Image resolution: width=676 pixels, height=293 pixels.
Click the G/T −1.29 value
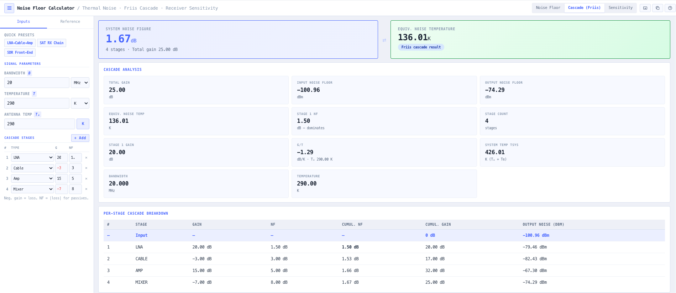pos(305,152)
